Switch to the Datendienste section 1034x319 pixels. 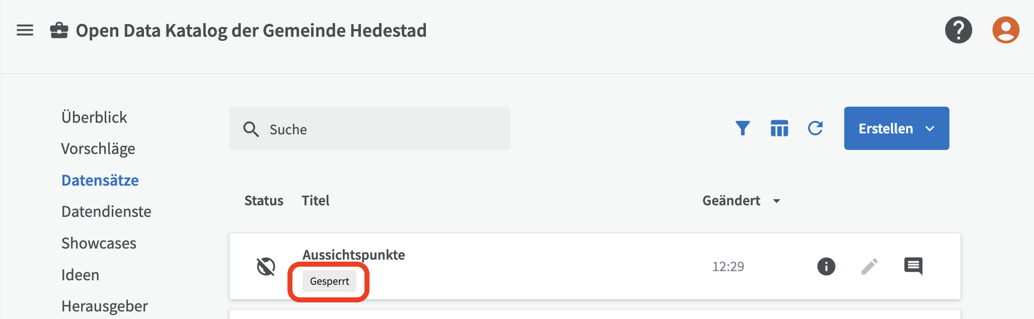point(106,211)
